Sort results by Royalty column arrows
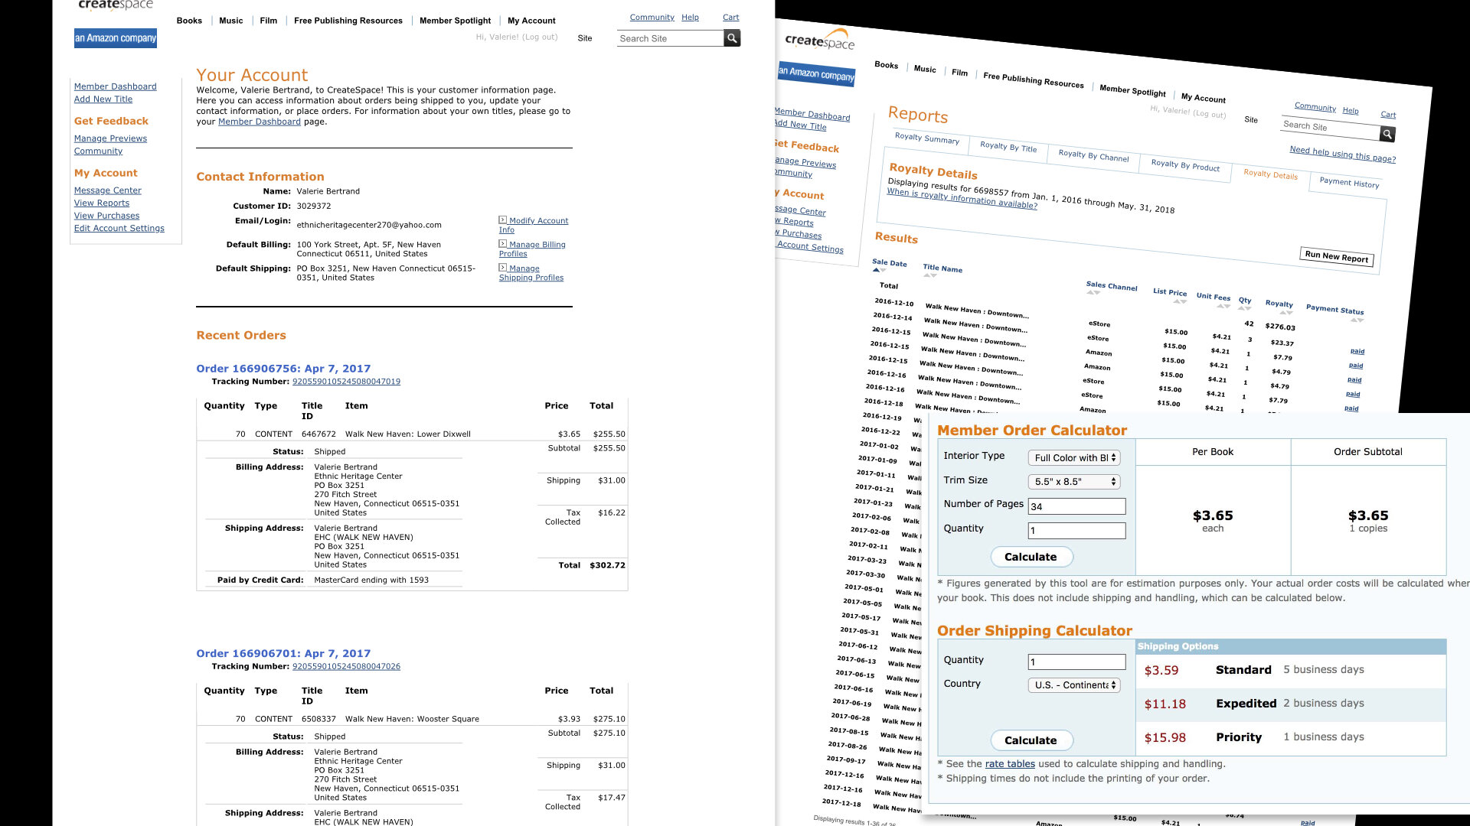The width and height of the screenshot is (1470, 826). pos(1286,312)
